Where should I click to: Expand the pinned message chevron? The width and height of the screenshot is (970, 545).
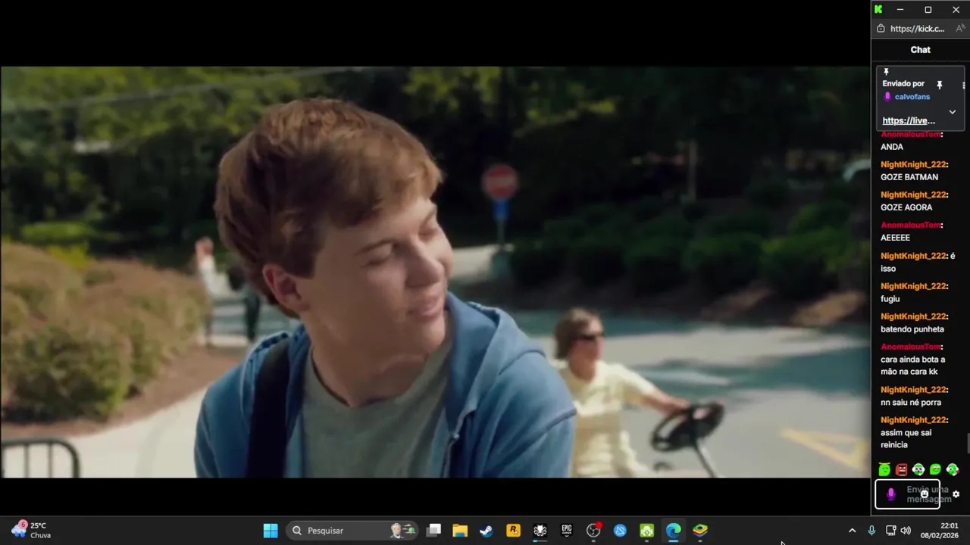pyautogui.click(x=953, y=111)
